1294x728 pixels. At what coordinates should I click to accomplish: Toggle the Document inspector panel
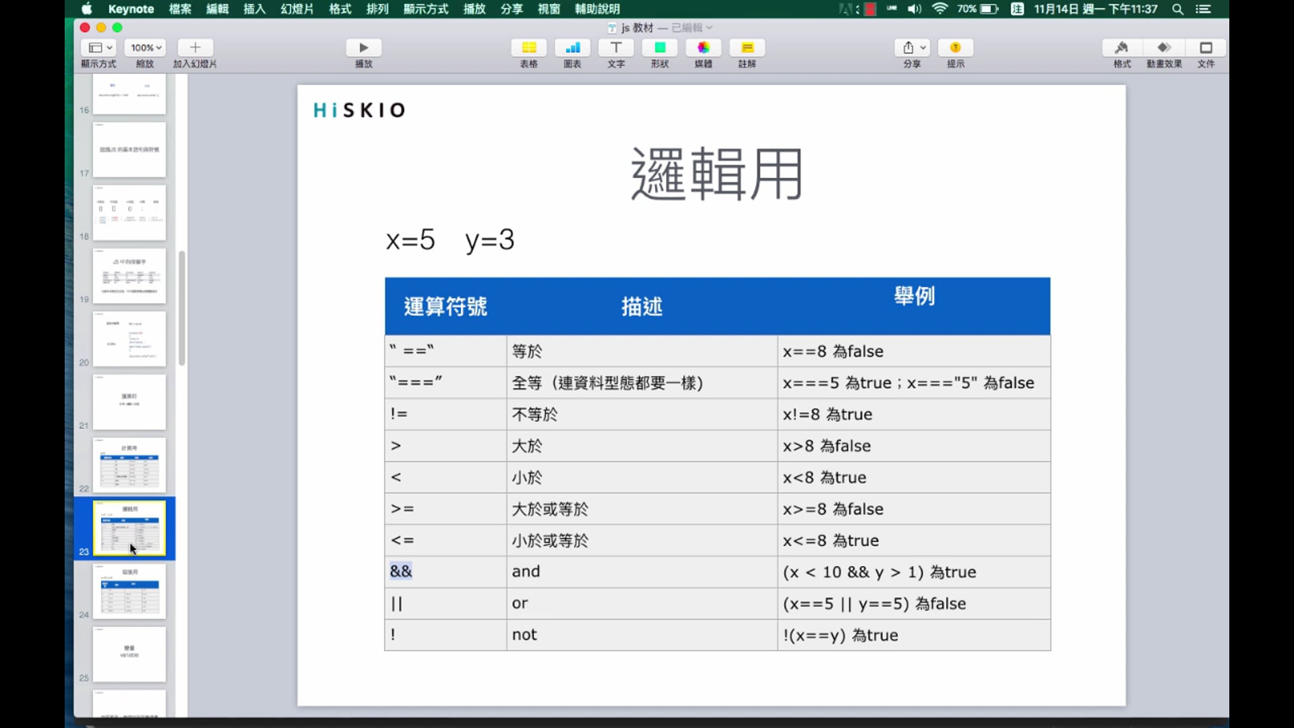[x=1206, y=48]
